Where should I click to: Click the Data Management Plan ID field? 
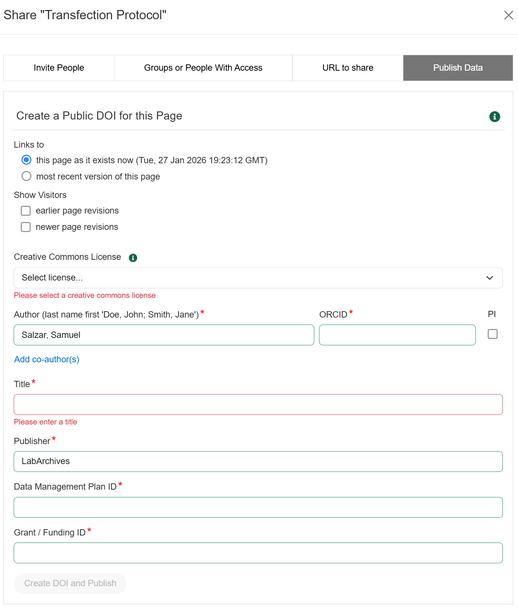[258, 507]
